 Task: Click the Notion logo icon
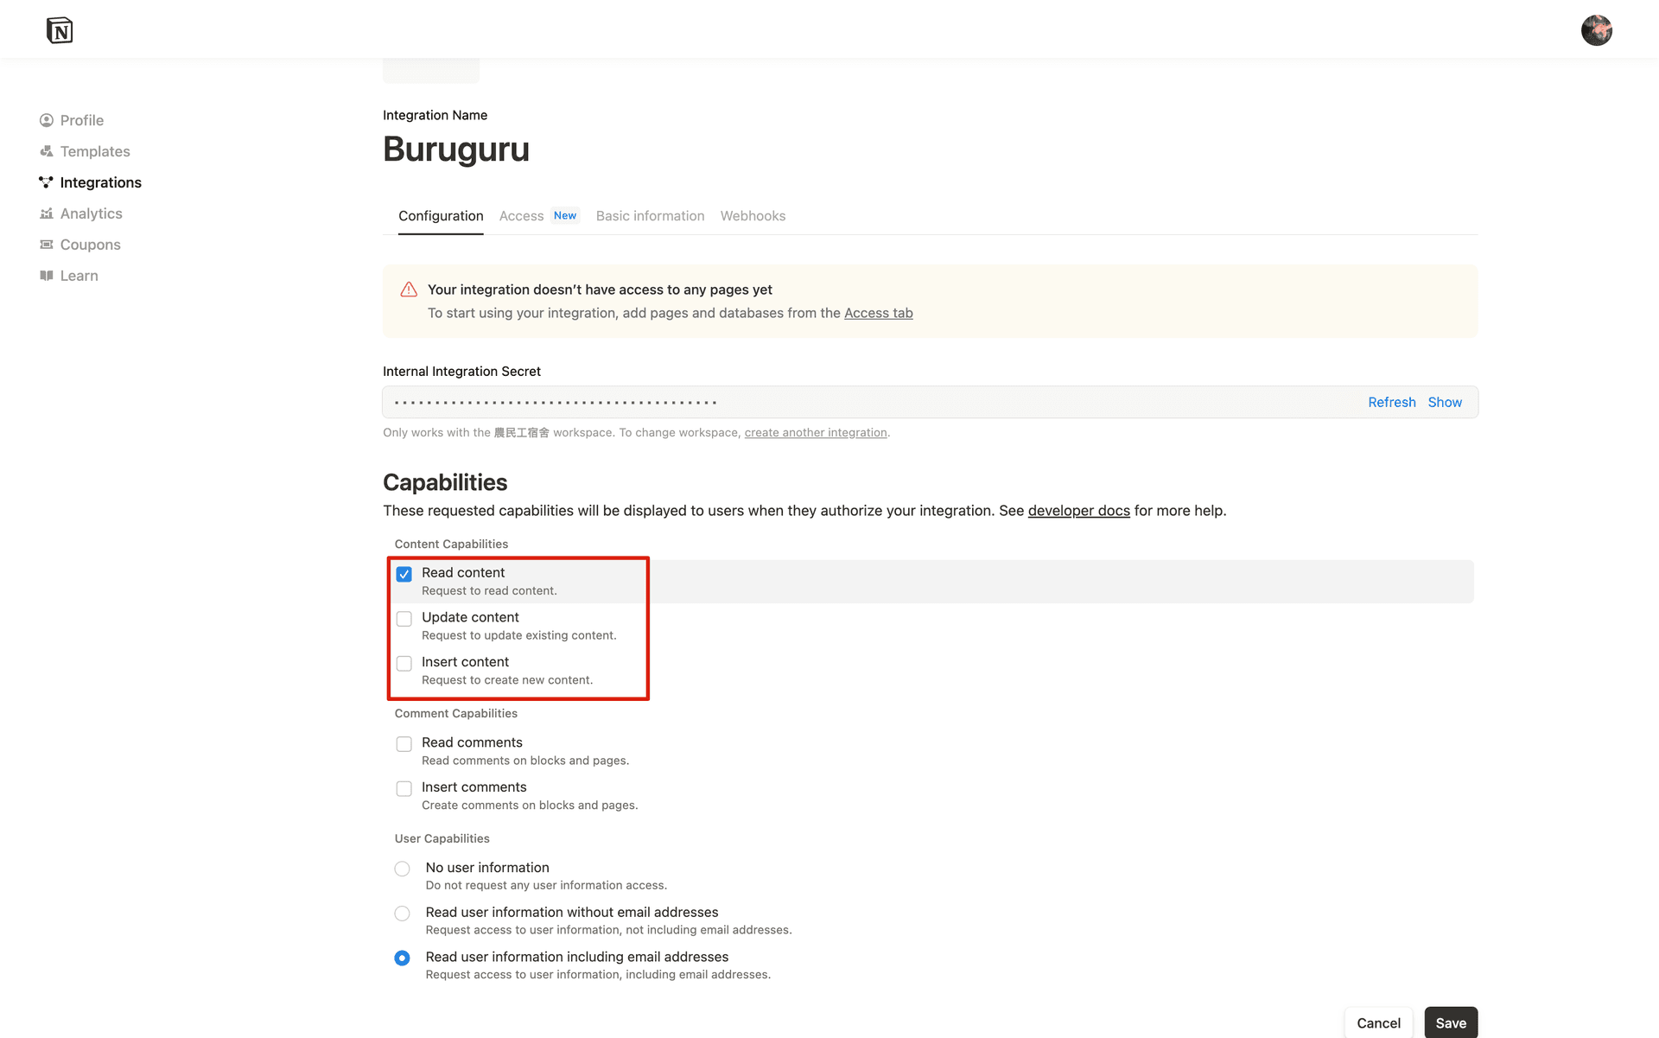click(60, 30)
